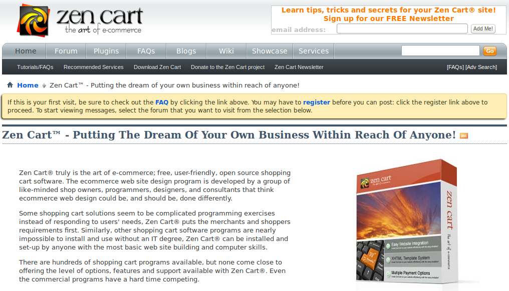Go to the Plugins tab
The width and height of the screenshot is (509, 291).
106,51
